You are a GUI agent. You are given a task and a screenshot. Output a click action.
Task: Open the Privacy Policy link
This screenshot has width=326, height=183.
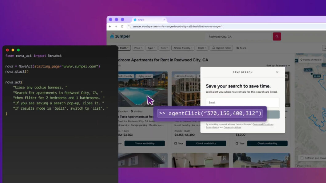tap(212, 127)
